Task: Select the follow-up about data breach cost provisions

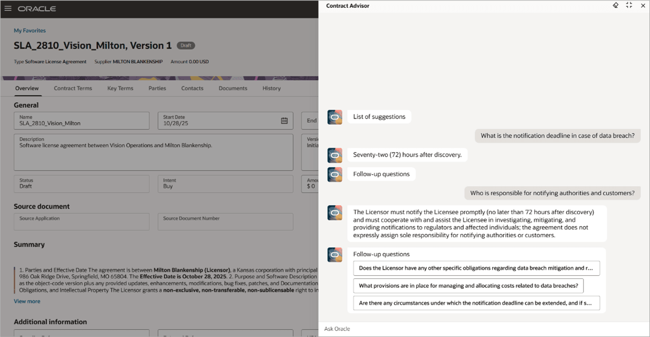Action: (x=468, y=285)
